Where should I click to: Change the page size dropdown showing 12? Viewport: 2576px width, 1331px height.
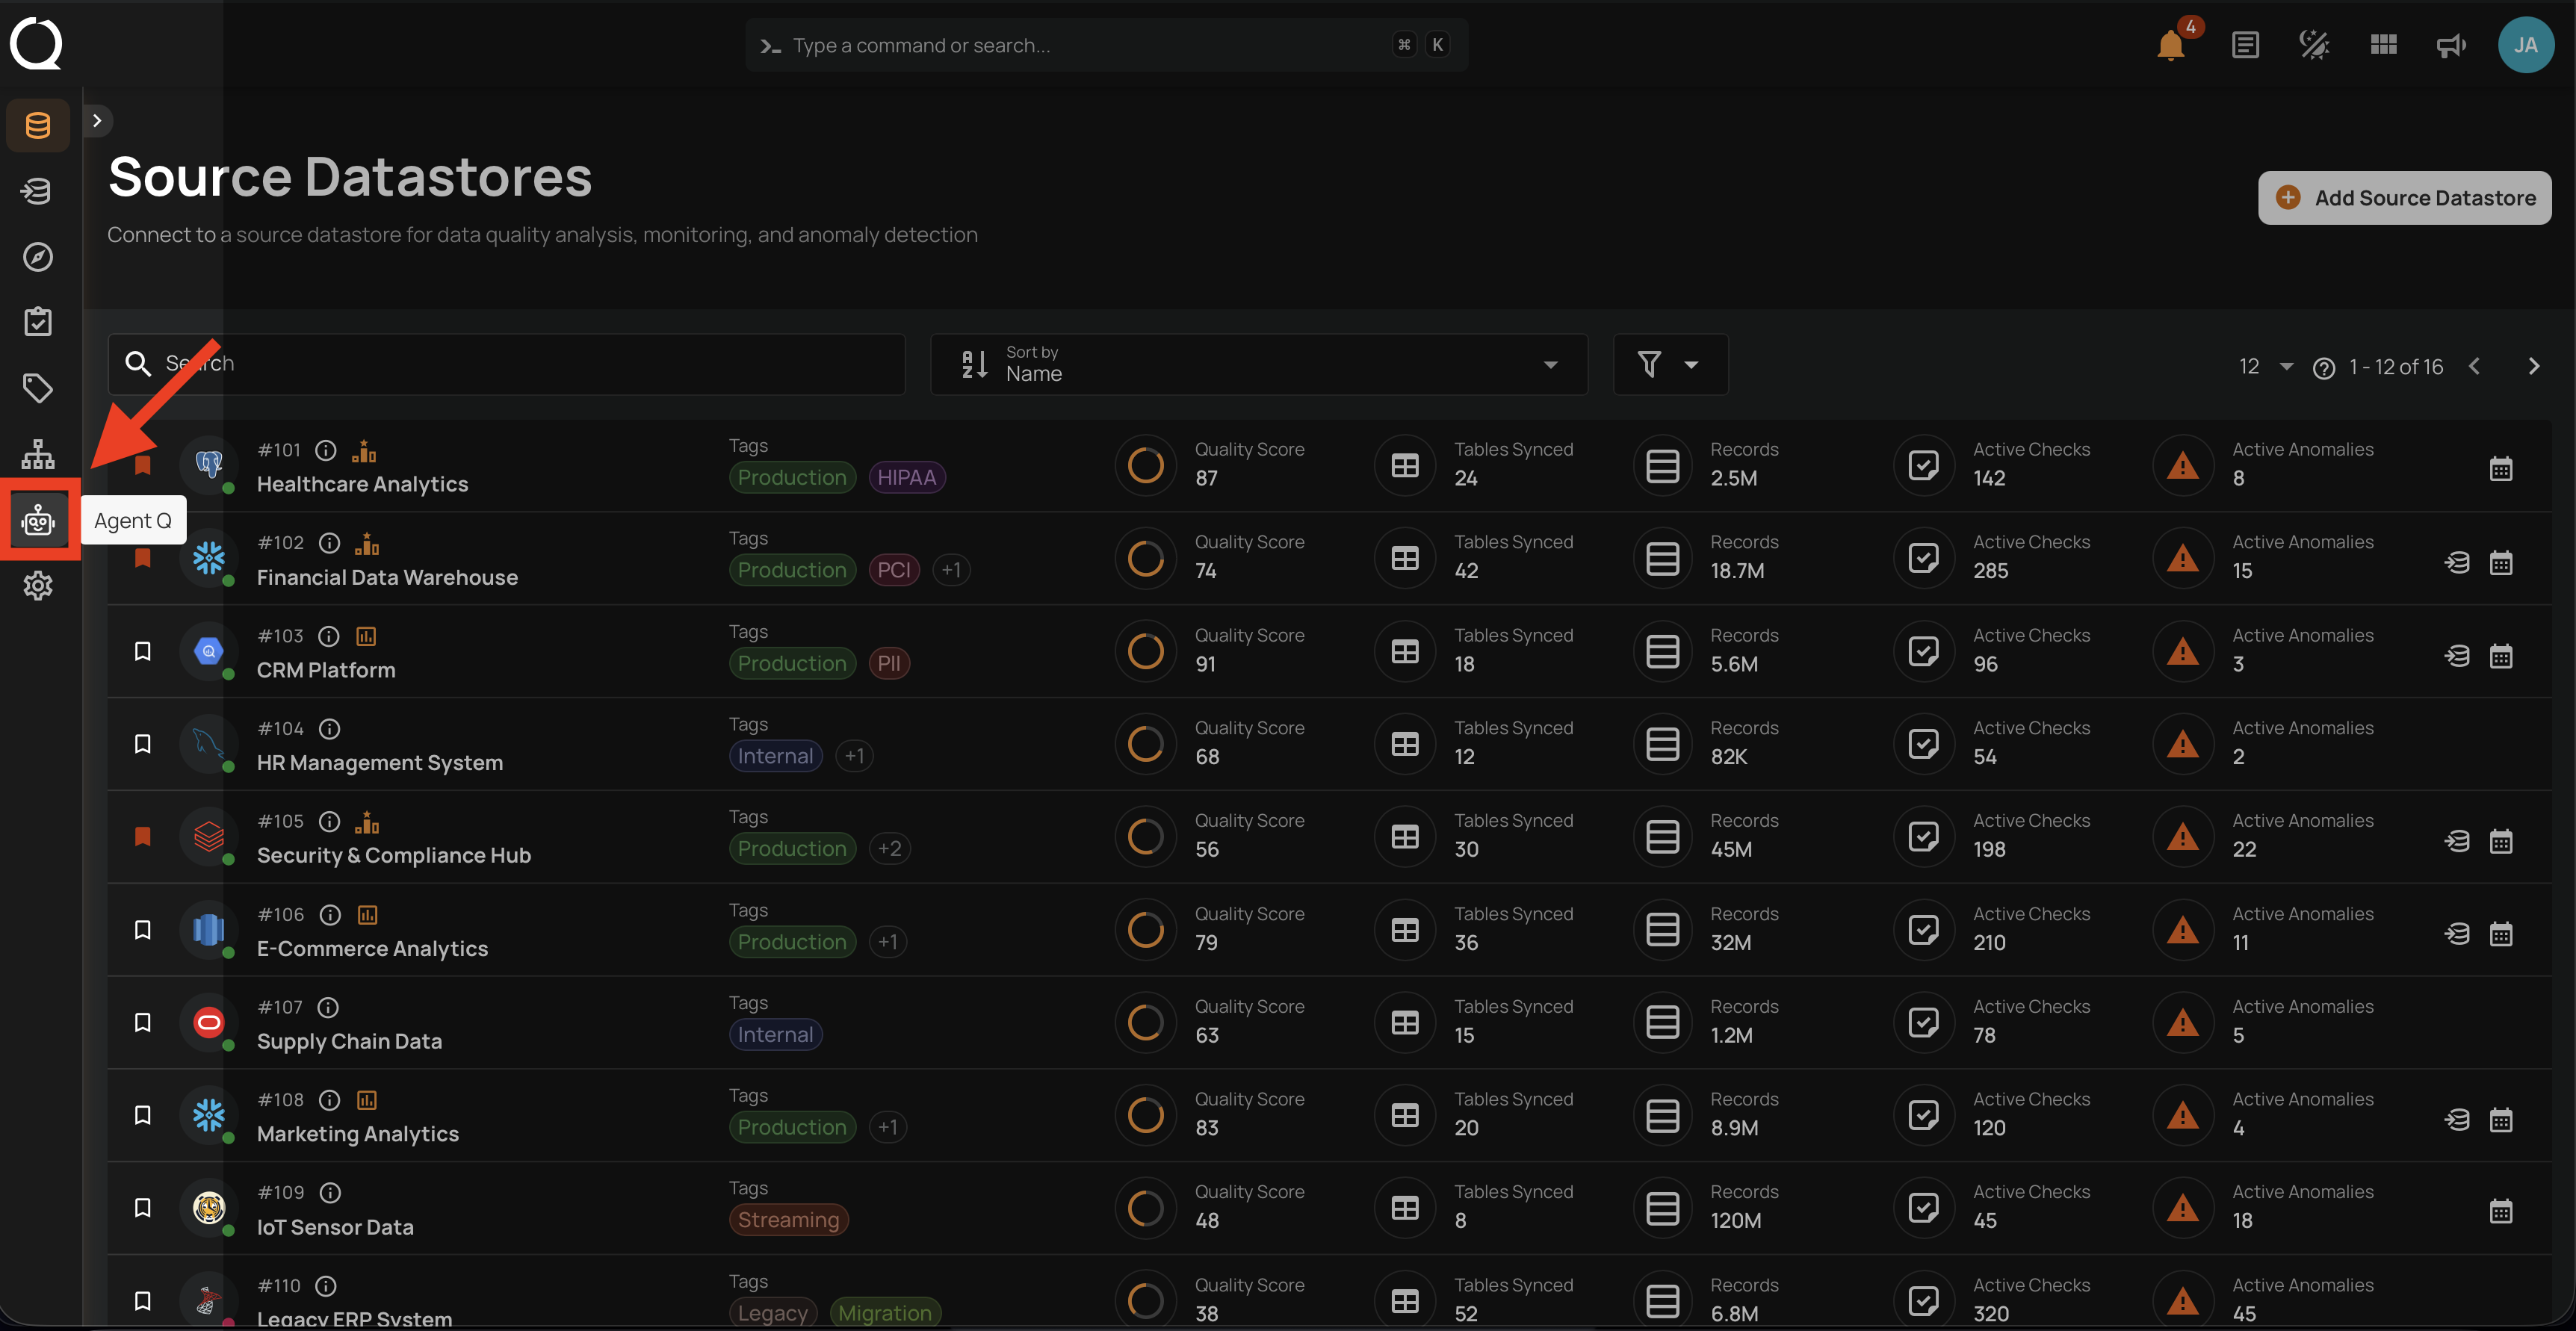2265,367
